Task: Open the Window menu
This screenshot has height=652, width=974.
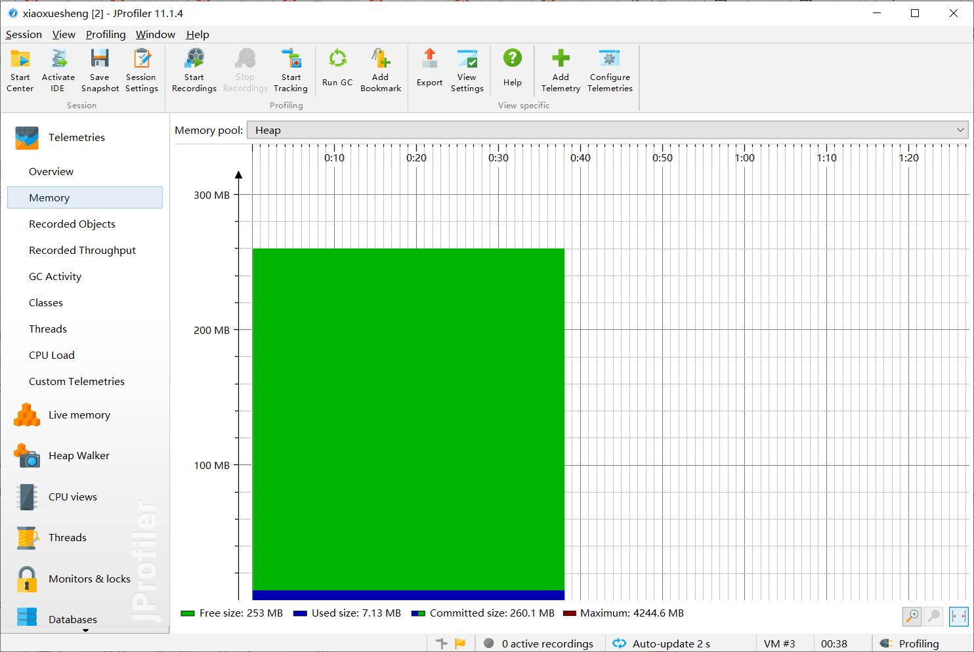Action: tap(155, 35)
